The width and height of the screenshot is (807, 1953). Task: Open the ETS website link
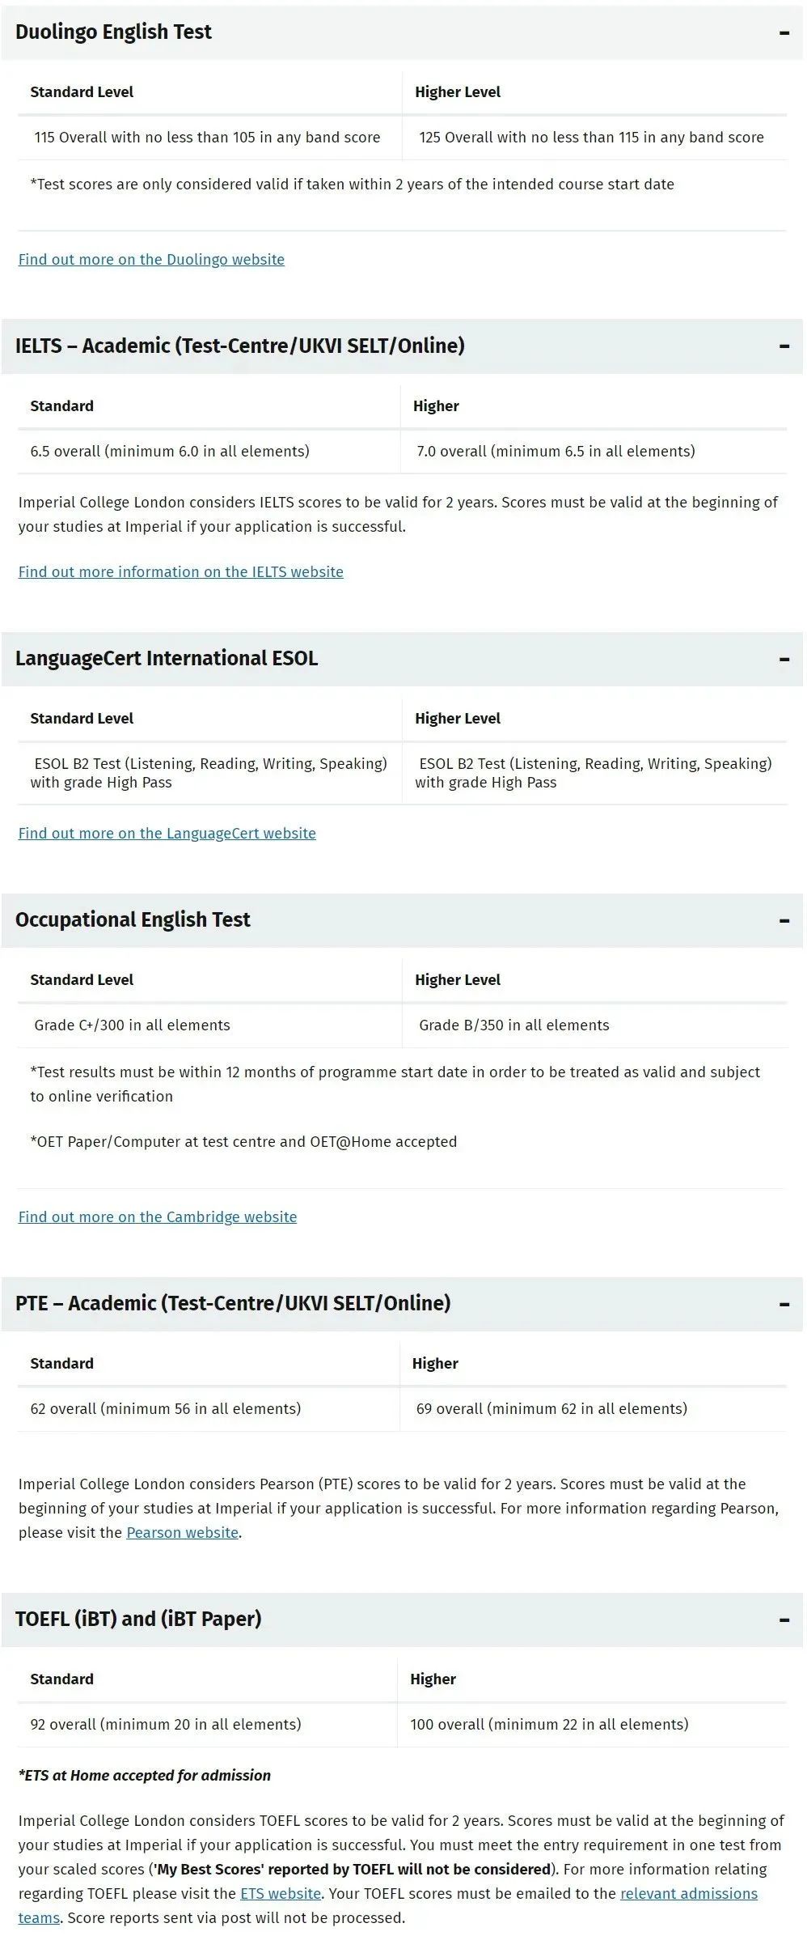tap(280, 1894)
